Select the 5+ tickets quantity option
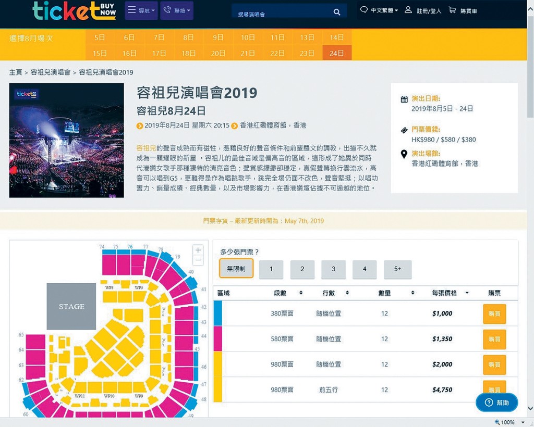Image resolution: width=534 pixels, height=427 pixels. tap(397, 269)
